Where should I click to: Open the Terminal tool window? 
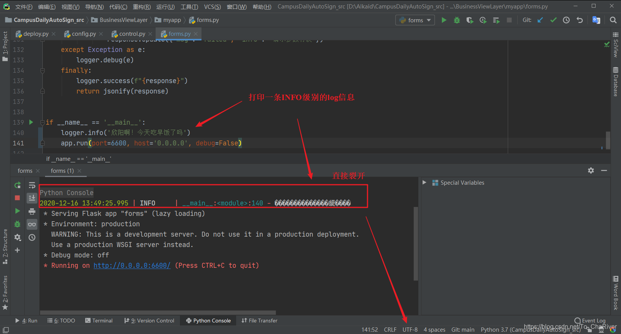point(99,321)
